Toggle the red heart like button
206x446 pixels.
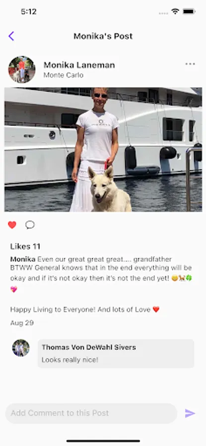point(12,225)
